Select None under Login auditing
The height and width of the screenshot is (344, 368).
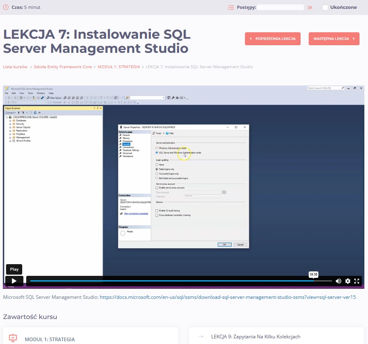click(x=157, y=165)
